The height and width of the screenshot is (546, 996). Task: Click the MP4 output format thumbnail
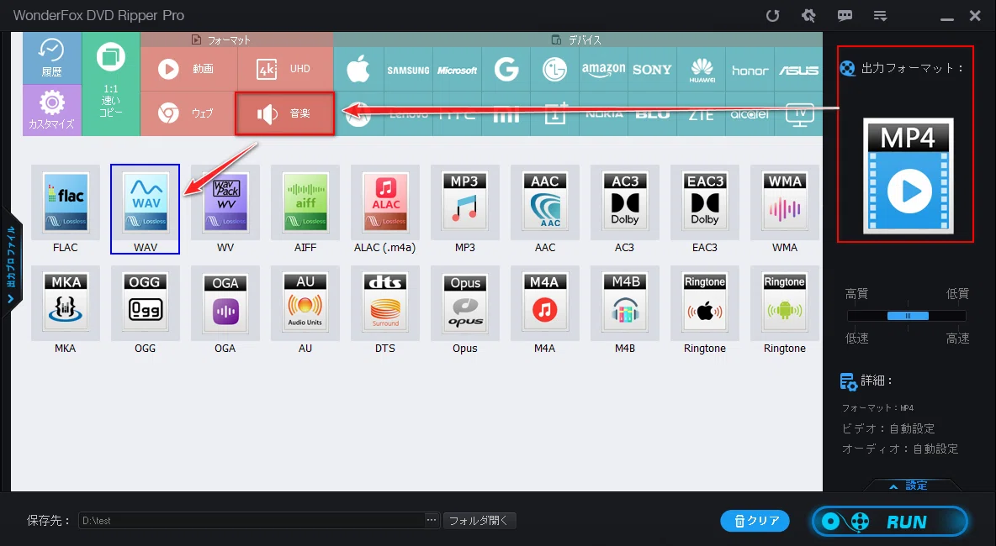pos(909,176)
